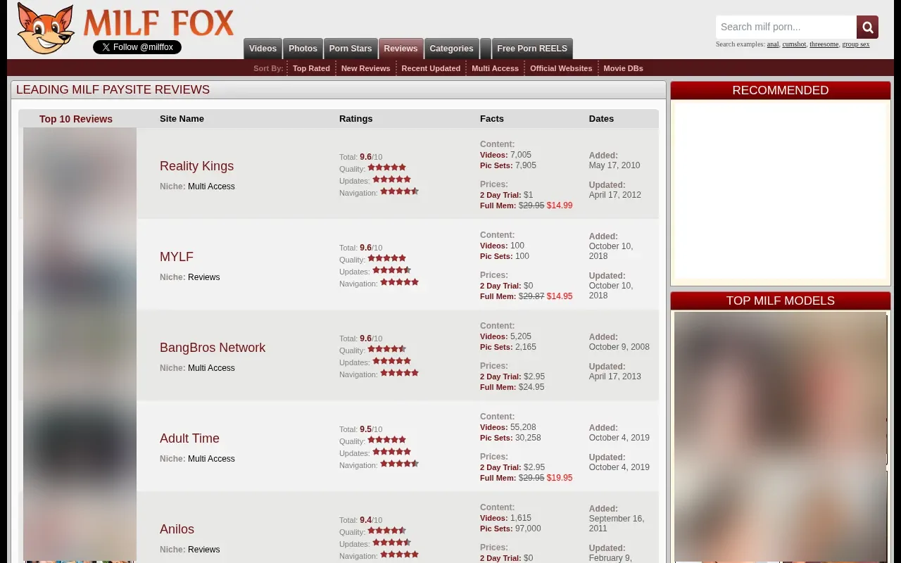Sort by Recent Updated
The image size is (901, 563).
click(431, 68)
